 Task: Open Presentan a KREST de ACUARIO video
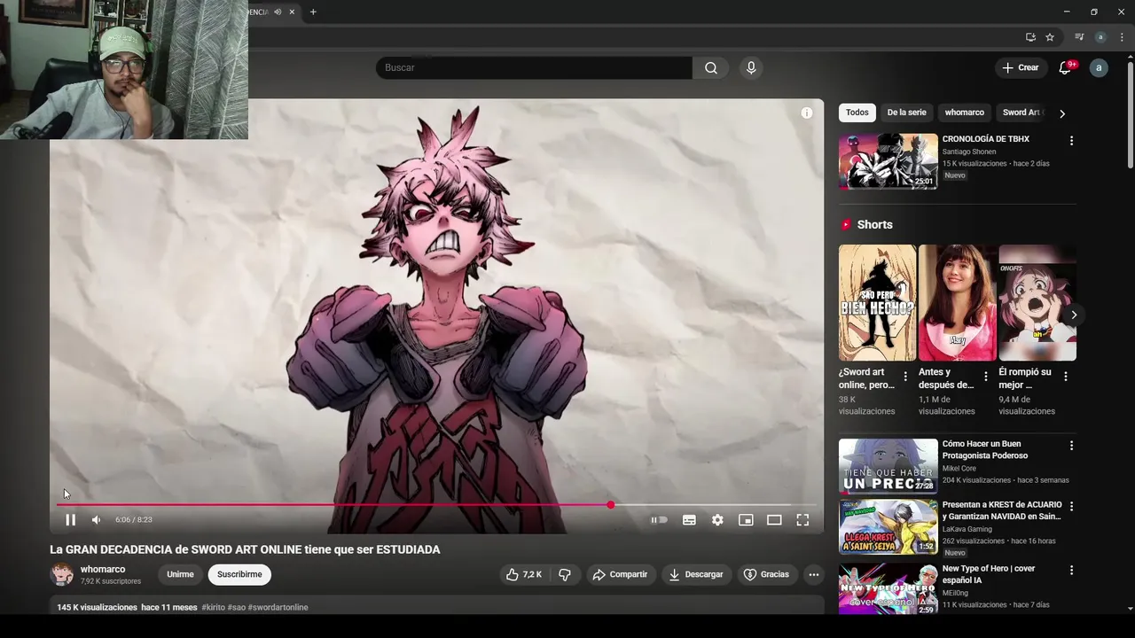pyautogui.click(x=888, y=526)
